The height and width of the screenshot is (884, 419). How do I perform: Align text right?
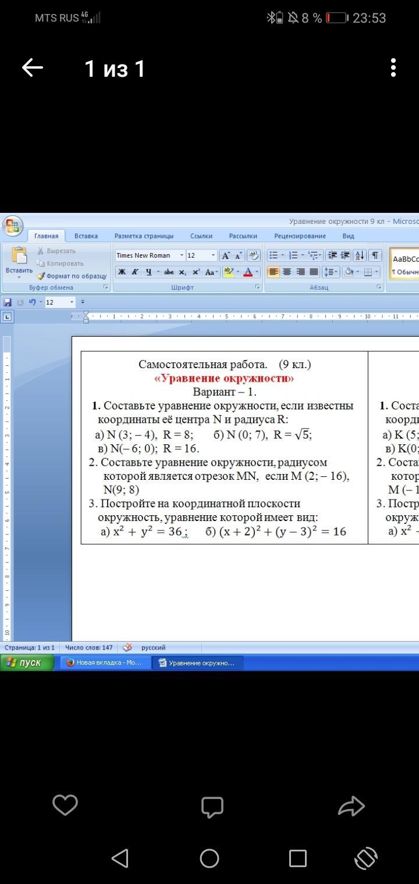pyautogui.click(x=300, y=272)
